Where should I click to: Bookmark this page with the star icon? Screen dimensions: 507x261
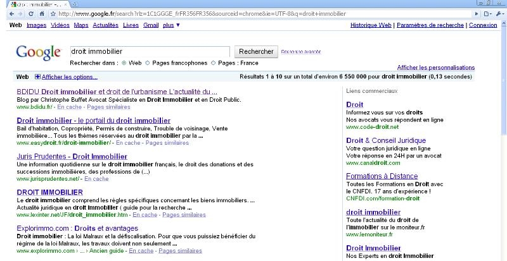[x=53, y=14]
